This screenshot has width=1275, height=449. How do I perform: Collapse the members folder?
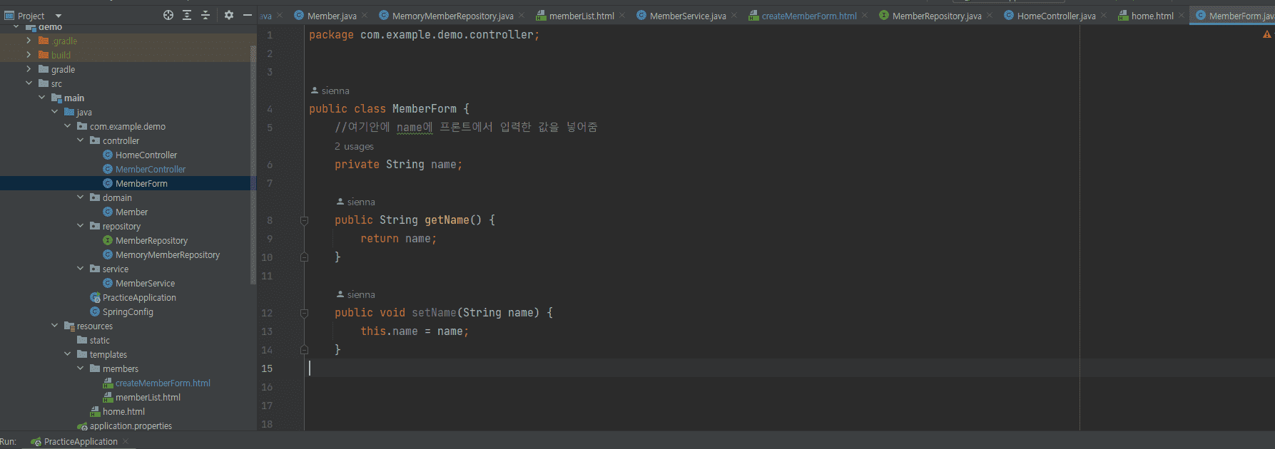click(x=80, y=368)
